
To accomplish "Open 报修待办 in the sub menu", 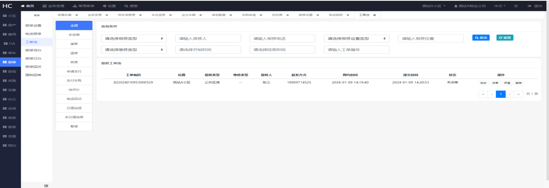I will 33,50.
